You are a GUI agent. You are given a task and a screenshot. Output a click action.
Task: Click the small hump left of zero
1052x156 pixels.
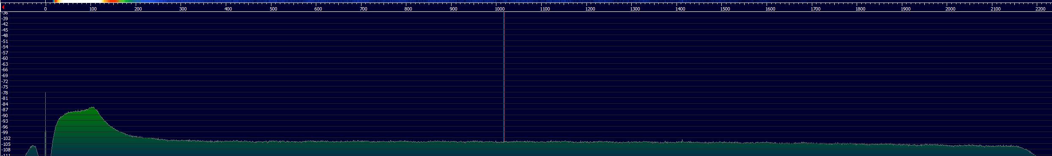(32, 150)
